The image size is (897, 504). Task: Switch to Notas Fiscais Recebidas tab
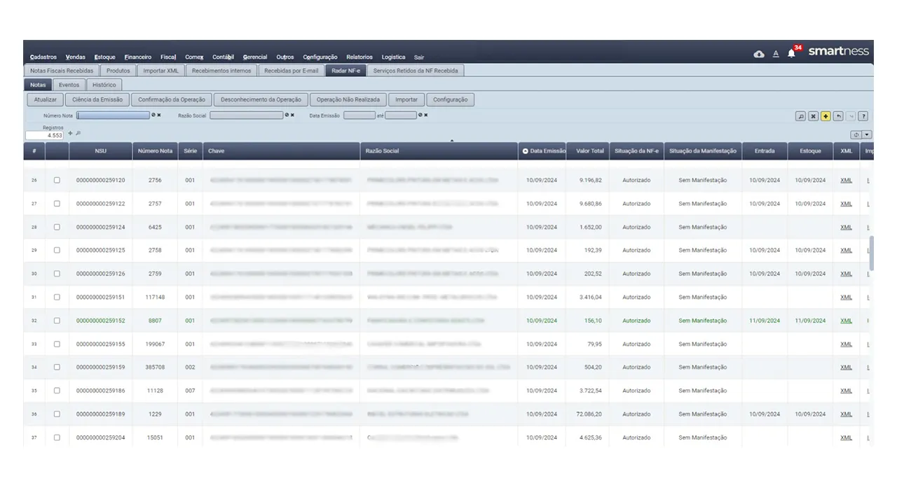(x=62, y=71)
